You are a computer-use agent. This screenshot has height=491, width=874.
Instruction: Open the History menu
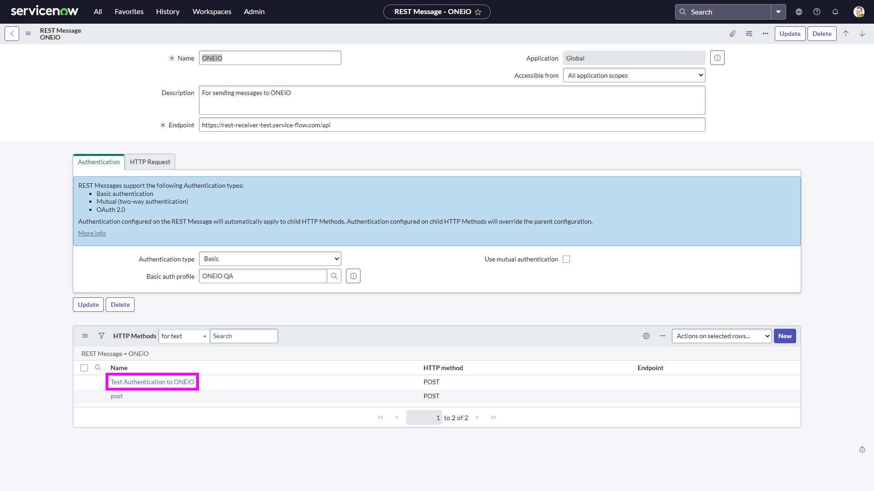pos(168,12)
